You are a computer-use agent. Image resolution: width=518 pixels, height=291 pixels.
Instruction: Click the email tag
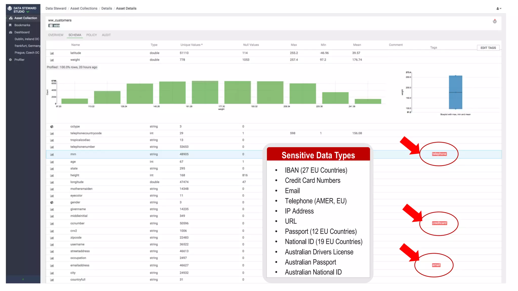click(436, 265)
